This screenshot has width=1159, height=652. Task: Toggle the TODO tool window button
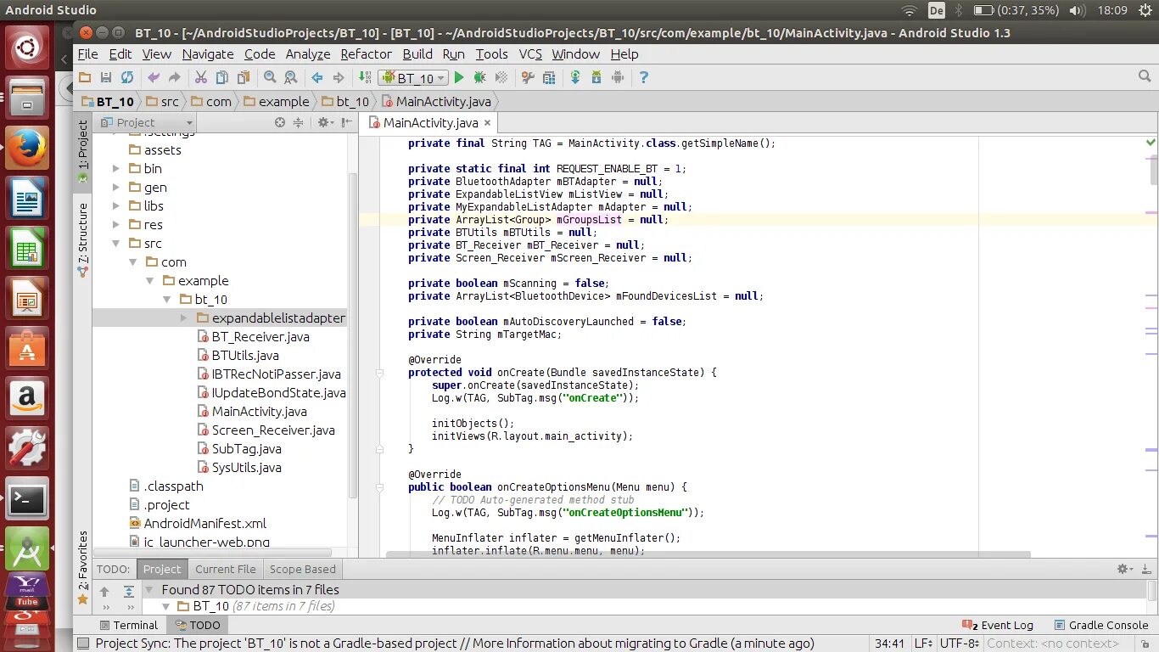198,625
